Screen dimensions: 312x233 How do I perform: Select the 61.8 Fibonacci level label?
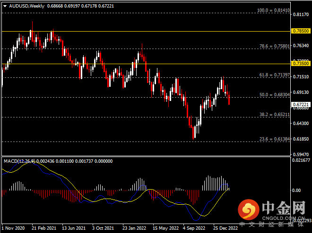[273, 75]
